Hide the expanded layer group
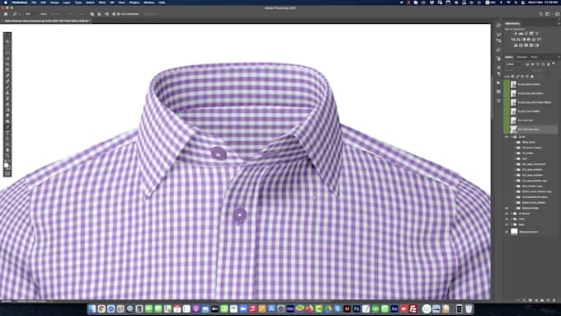Viewport: 561px width, 316px height. pyautogui.click(x=507, y=137)
